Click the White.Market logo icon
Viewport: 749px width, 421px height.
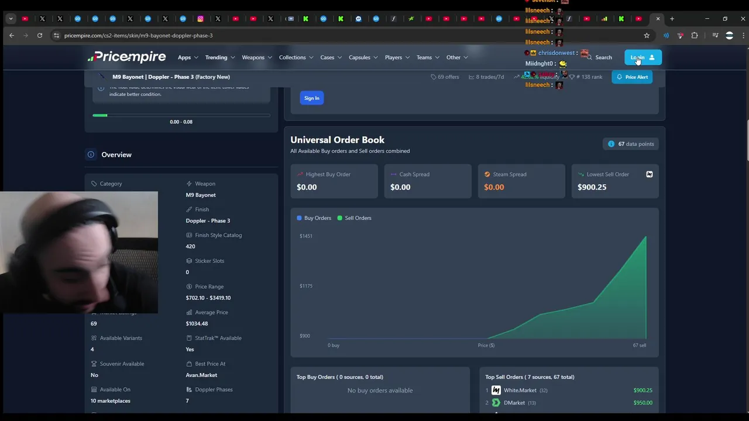[496, 390]
